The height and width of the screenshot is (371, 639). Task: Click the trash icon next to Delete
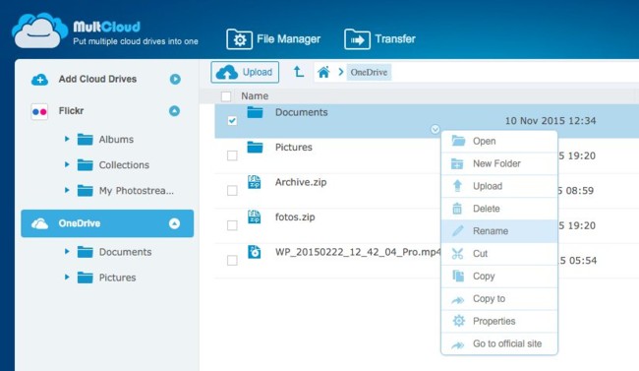pyautogui.click(x=457, y=209)
